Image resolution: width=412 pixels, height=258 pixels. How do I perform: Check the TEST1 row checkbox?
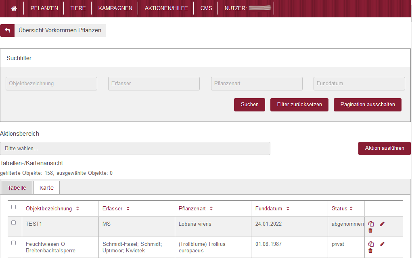pyautogui.click(x=14, y=223)
